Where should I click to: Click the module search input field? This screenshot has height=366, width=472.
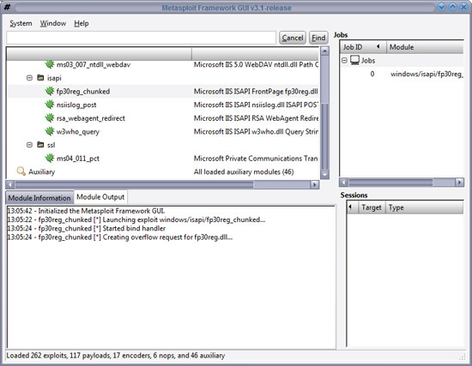point(142,38)
